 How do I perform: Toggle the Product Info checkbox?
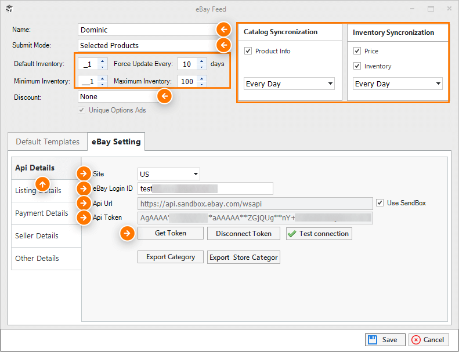(248, 51)
